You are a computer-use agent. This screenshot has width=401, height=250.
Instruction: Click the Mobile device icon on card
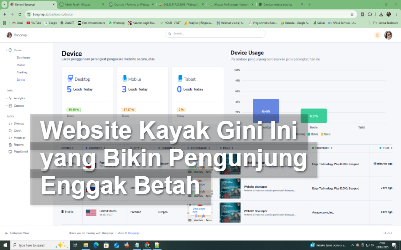[x=125, y=79]
